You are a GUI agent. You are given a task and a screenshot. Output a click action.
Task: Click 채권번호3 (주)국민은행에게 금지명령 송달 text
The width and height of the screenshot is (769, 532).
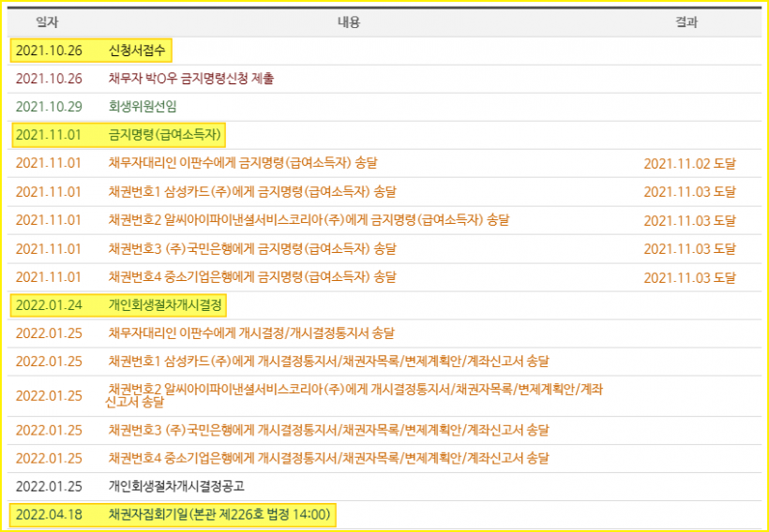tap(252, 249)
